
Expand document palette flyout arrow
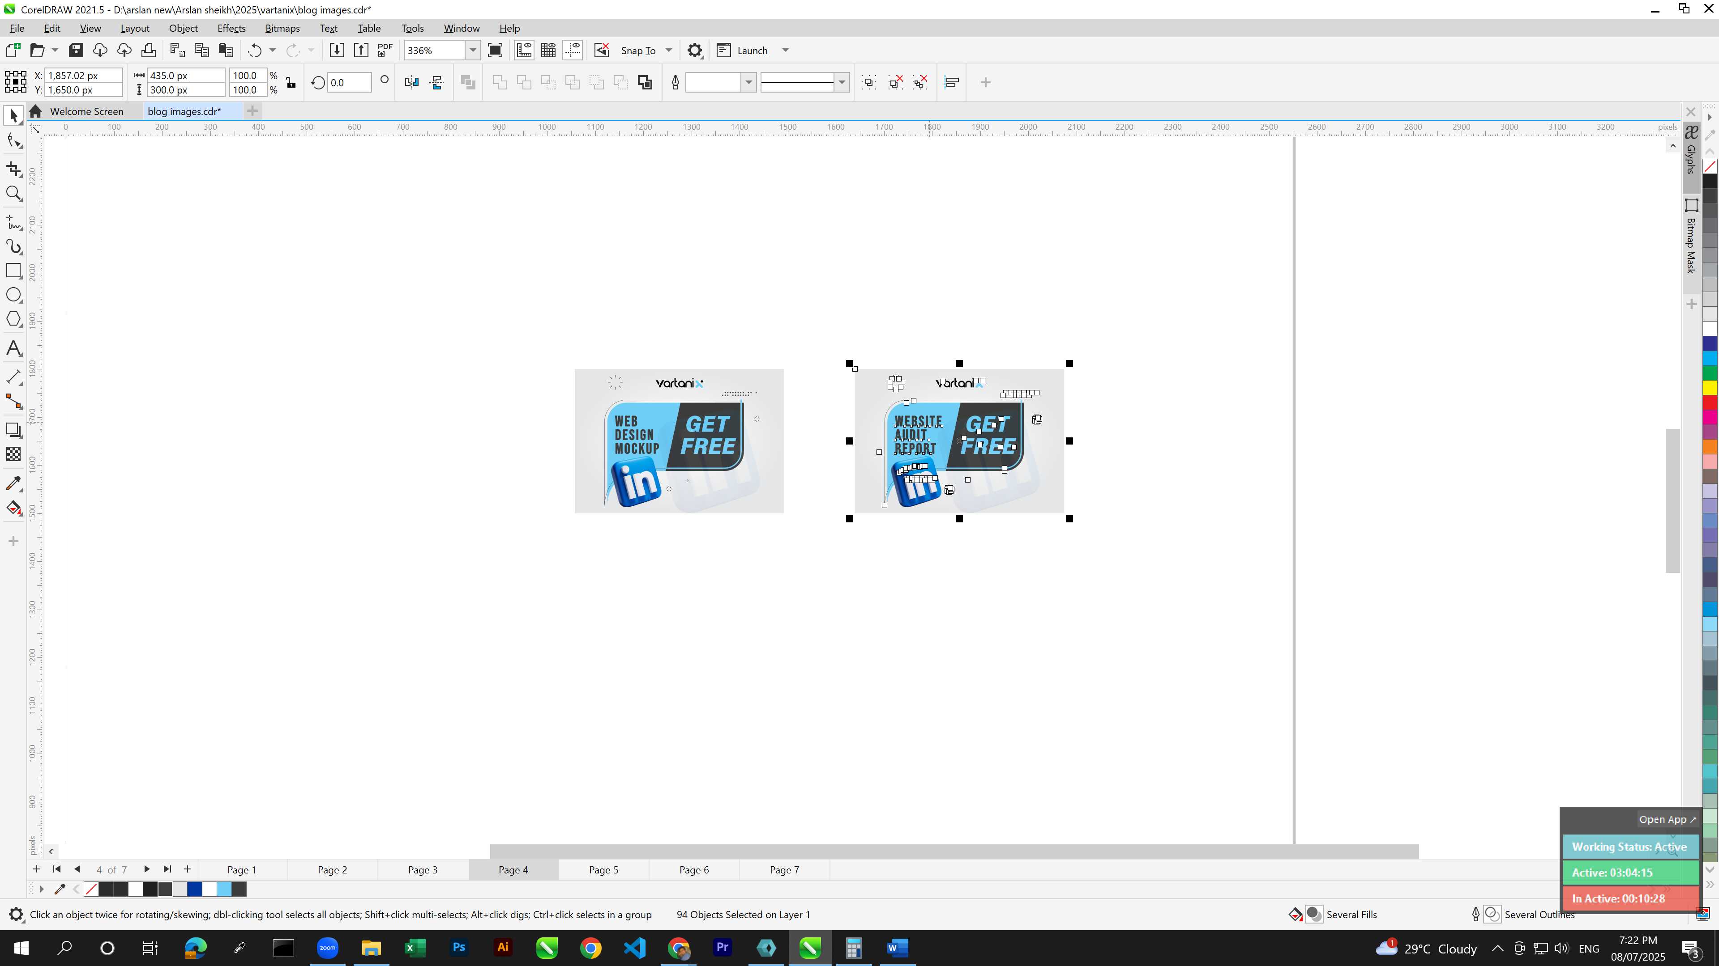click(x=41, y=890)
